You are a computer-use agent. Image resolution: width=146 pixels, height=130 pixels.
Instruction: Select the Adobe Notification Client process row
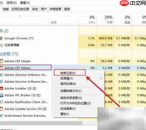click(x=26, y=102)
